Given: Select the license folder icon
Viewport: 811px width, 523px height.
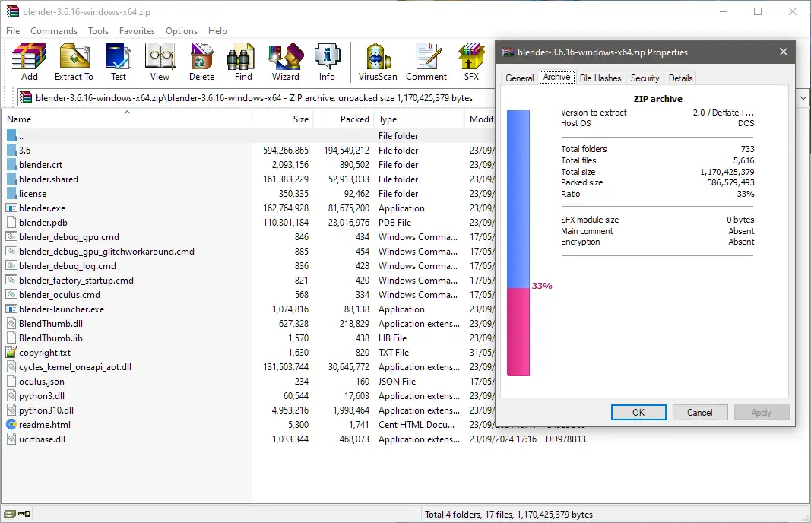Looking at the screenshot, I should point(11,194).
